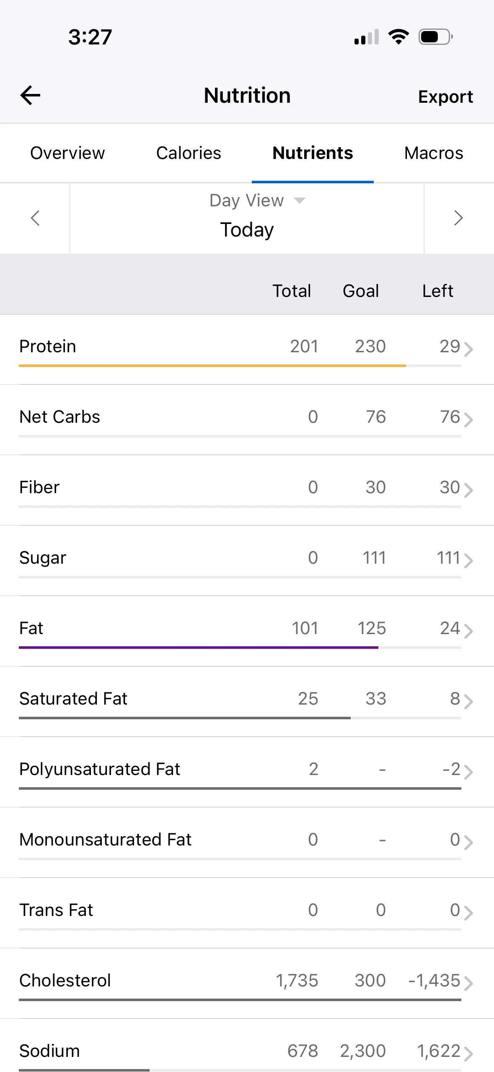Go to previous day with left chevron
Viewport: 494px width, 1072px height.
point(35,218)
